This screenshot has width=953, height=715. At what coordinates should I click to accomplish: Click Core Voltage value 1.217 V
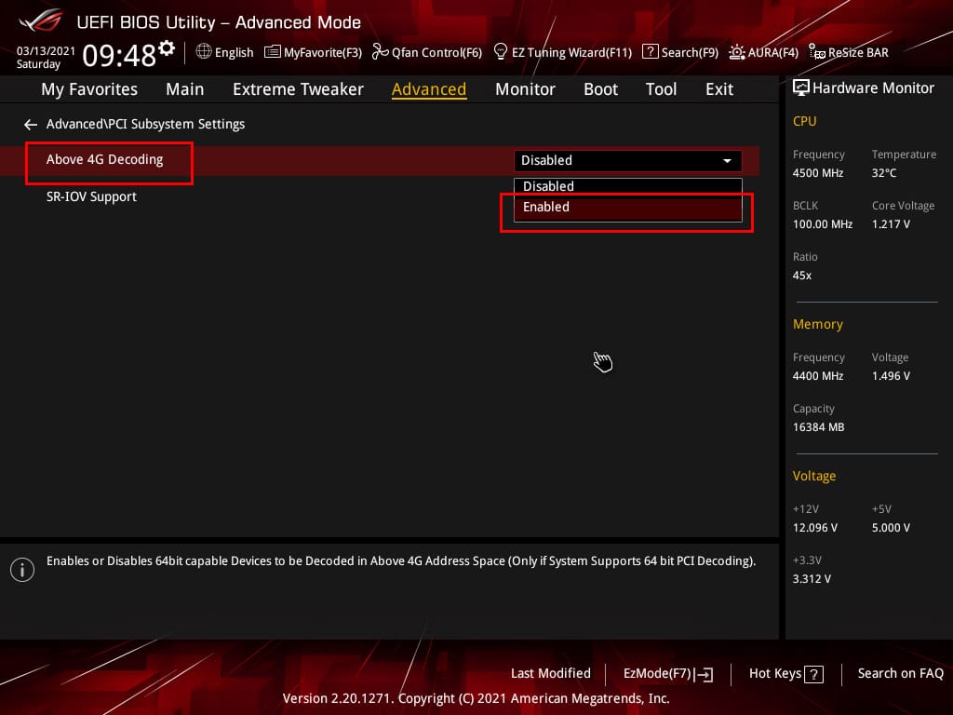click(x=891, y=224)
